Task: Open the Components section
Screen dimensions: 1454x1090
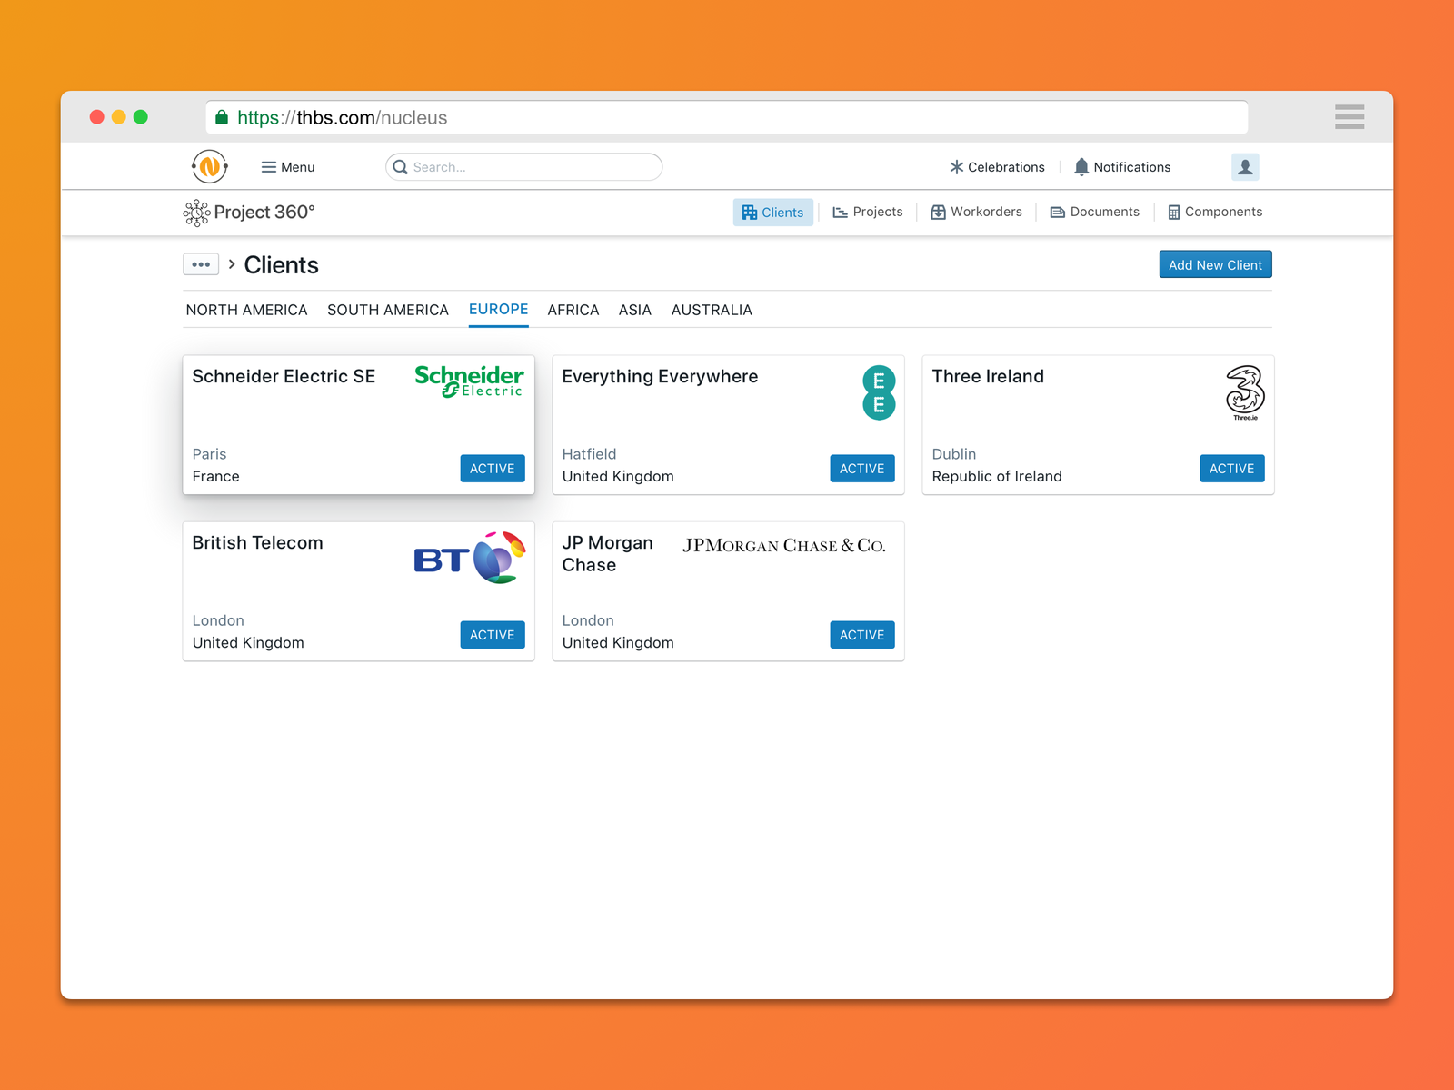Action: click(x=1215, y=213)
